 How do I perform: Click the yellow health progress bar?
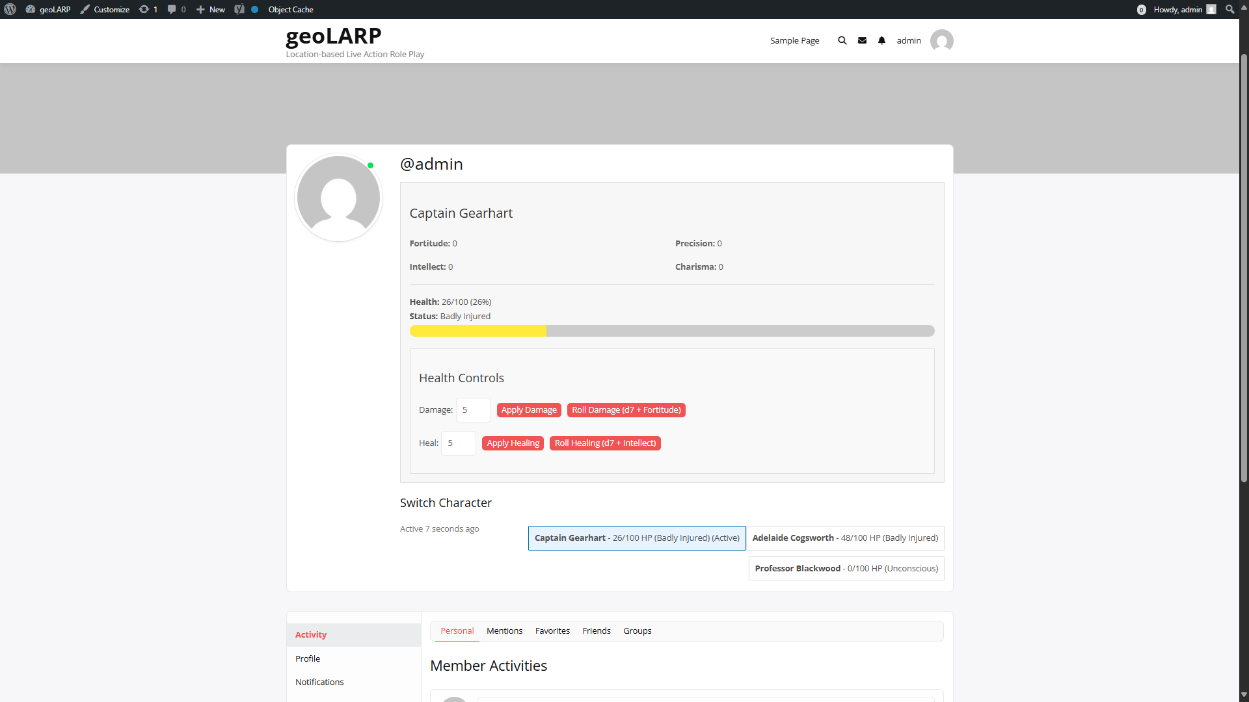coord(478,331)
